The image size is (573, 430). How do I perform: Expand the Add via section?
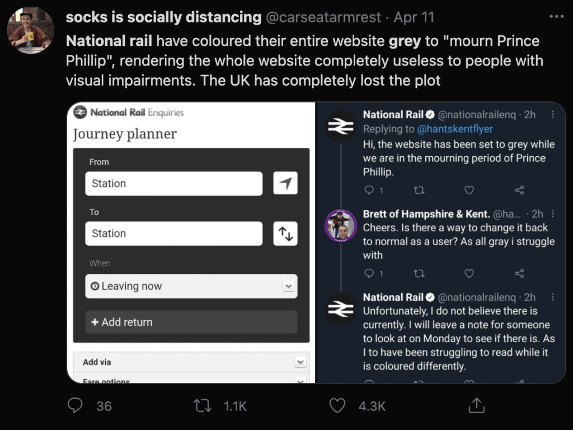pos(191,362)
